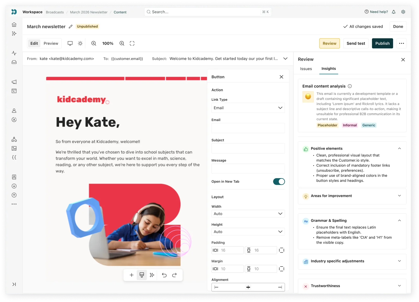Click the style brush icon in the floating toolbar
419x302 pixels.
pyautogui.click(x=142, y=275)
